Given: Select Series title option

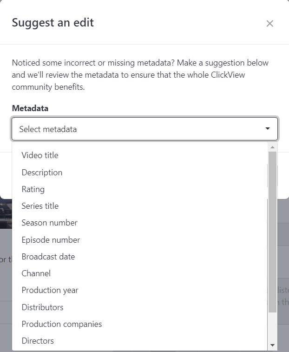Looking at the screenshot, I should (x=140, y=206).
